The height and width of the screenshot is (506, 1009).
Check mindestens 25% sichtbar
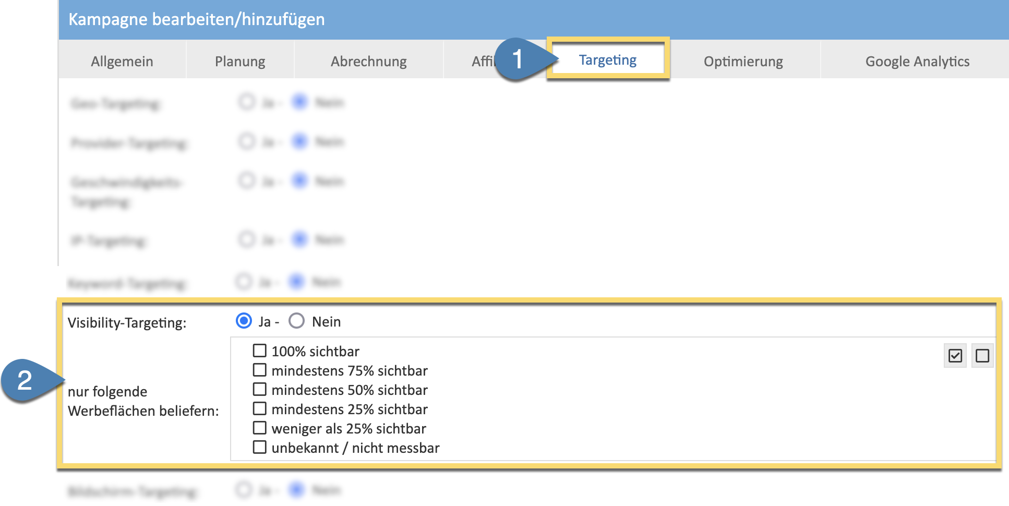(x=259, y=408)
